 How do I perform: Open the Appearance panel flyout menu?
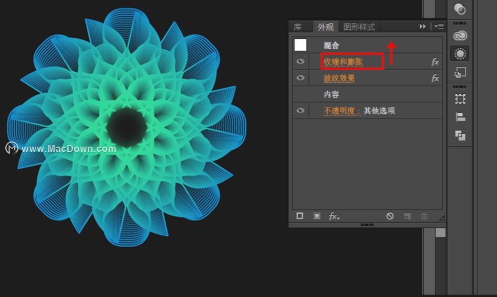[x=439, y=27]
